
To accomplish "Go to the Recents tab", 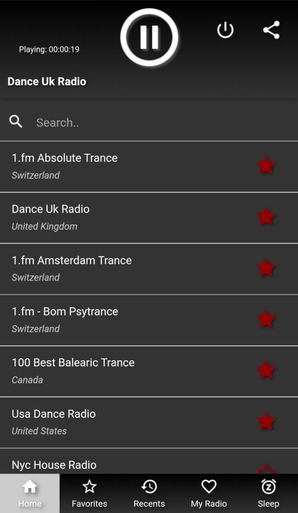I will pos(149,493).
